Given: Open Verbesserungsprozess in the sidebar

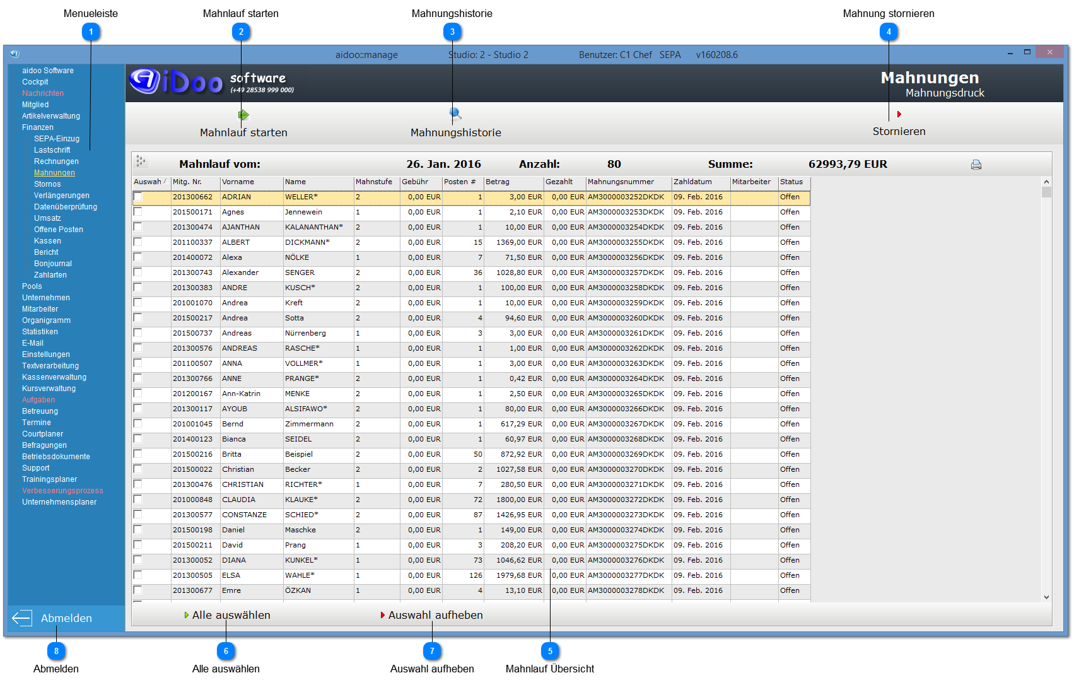Looking at the screenshot, I should click(62, 491).
